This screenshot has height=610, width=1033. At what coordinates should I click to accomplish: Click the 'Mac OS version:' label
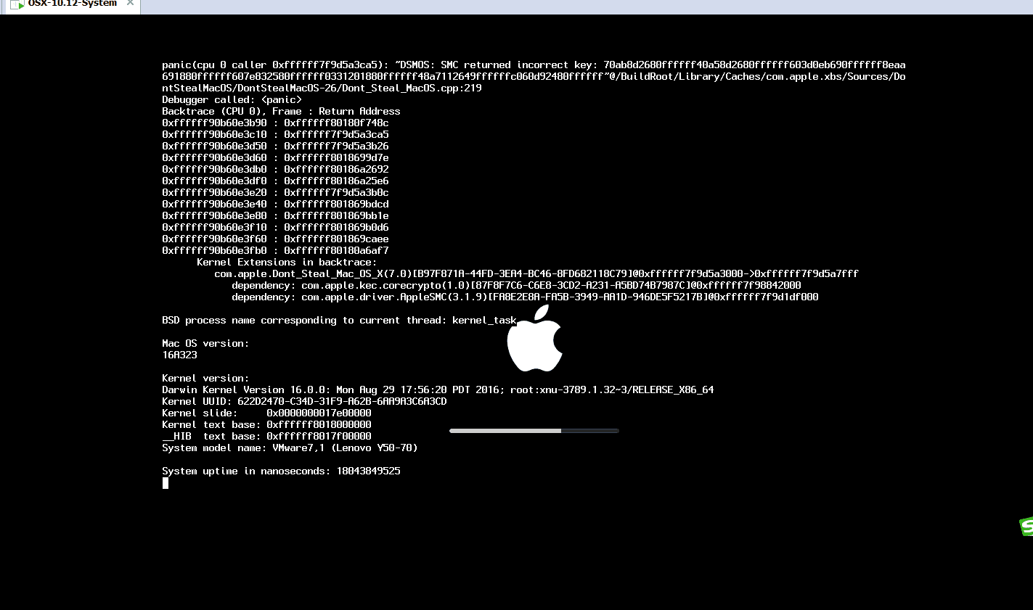pos(205,343)
